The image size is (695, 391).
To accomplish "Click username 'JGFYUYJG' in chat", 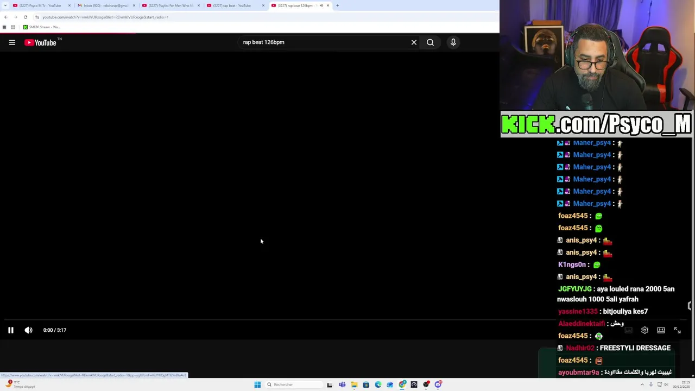I will pos(574,289).
